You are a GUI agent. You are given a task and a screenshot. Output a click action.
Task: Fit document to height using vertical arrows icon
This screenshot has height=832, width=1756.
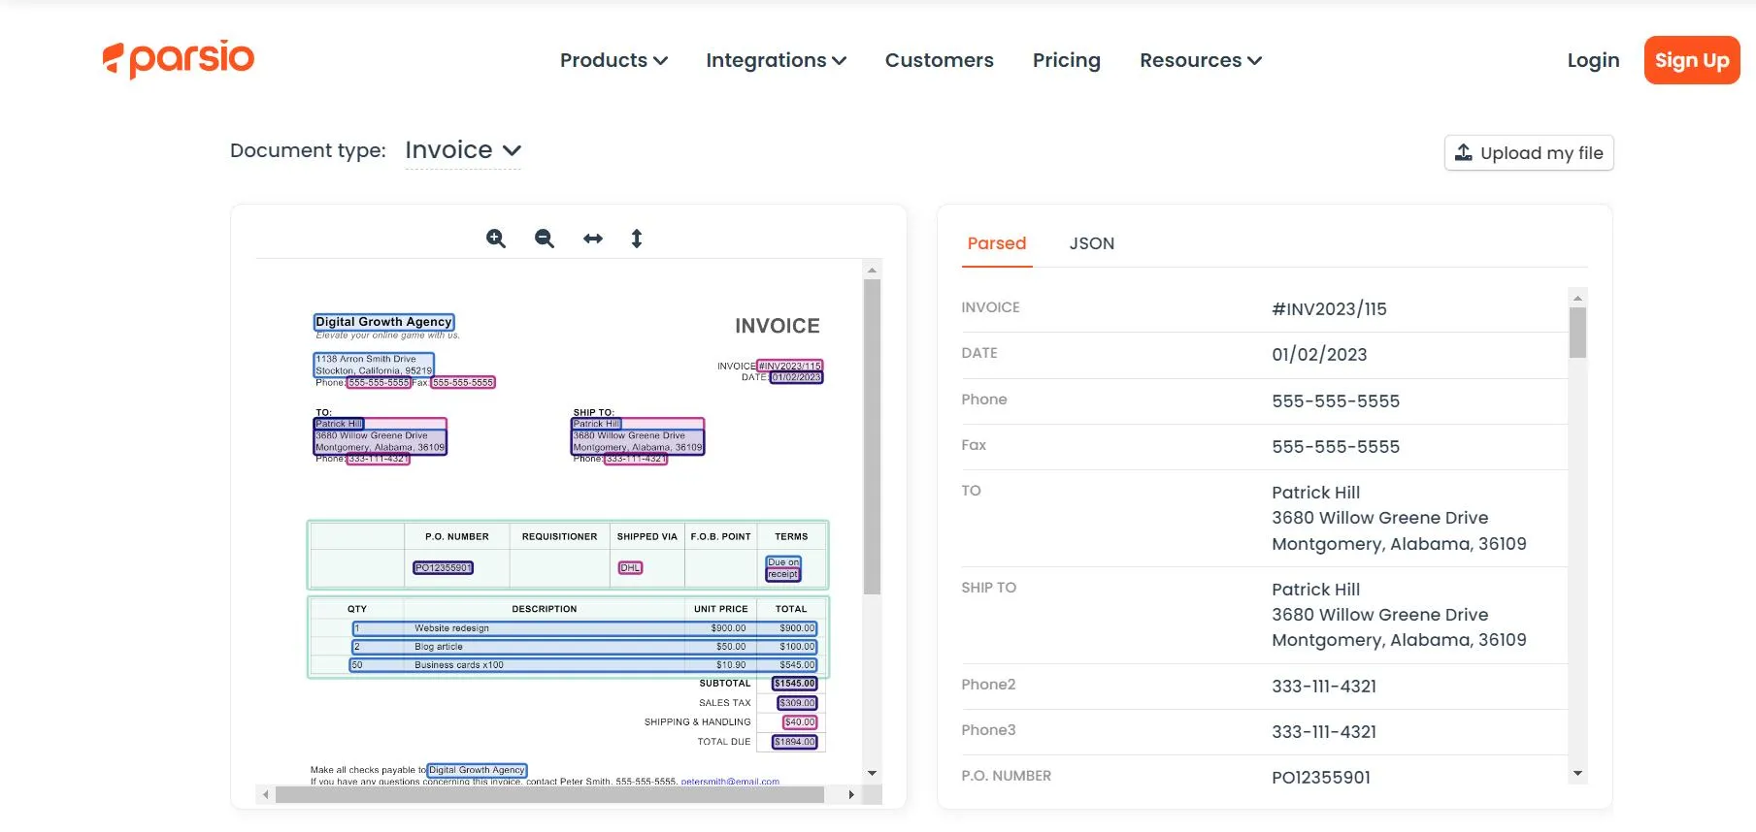(637, 239)
